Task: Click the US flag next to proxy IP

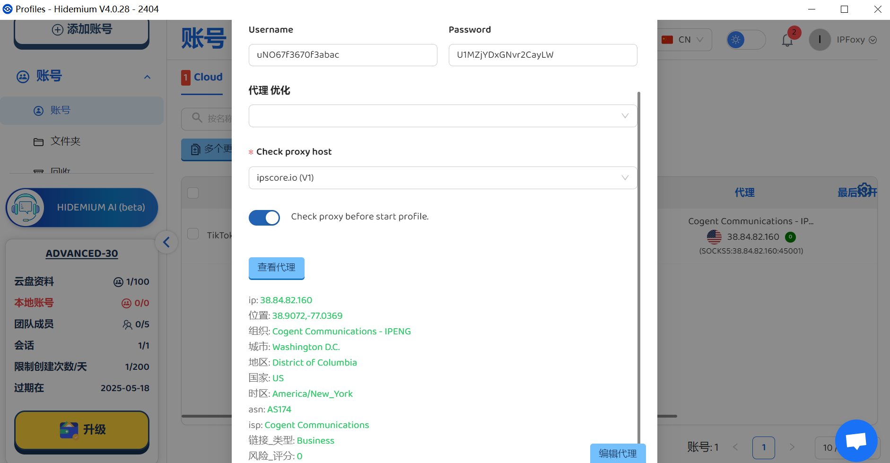Action: click(x=714, y=237)
